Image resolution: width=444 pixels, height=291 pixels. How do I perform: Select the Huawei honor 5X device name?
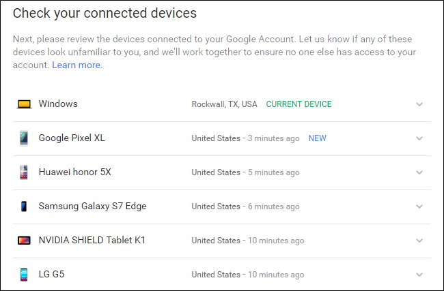74,172
